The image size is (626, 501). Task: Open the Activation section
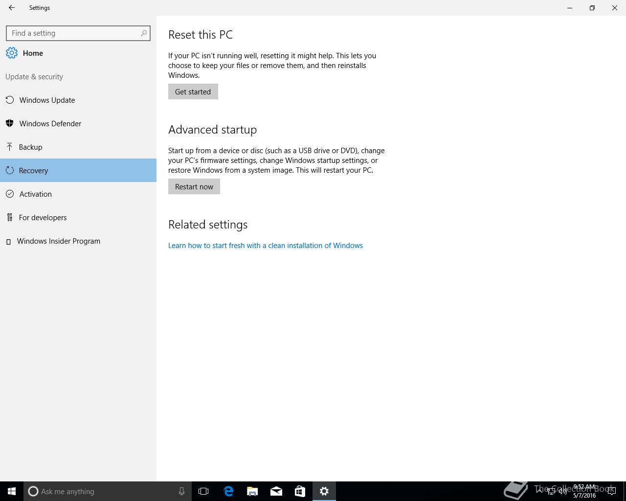(x=78, y=194)
